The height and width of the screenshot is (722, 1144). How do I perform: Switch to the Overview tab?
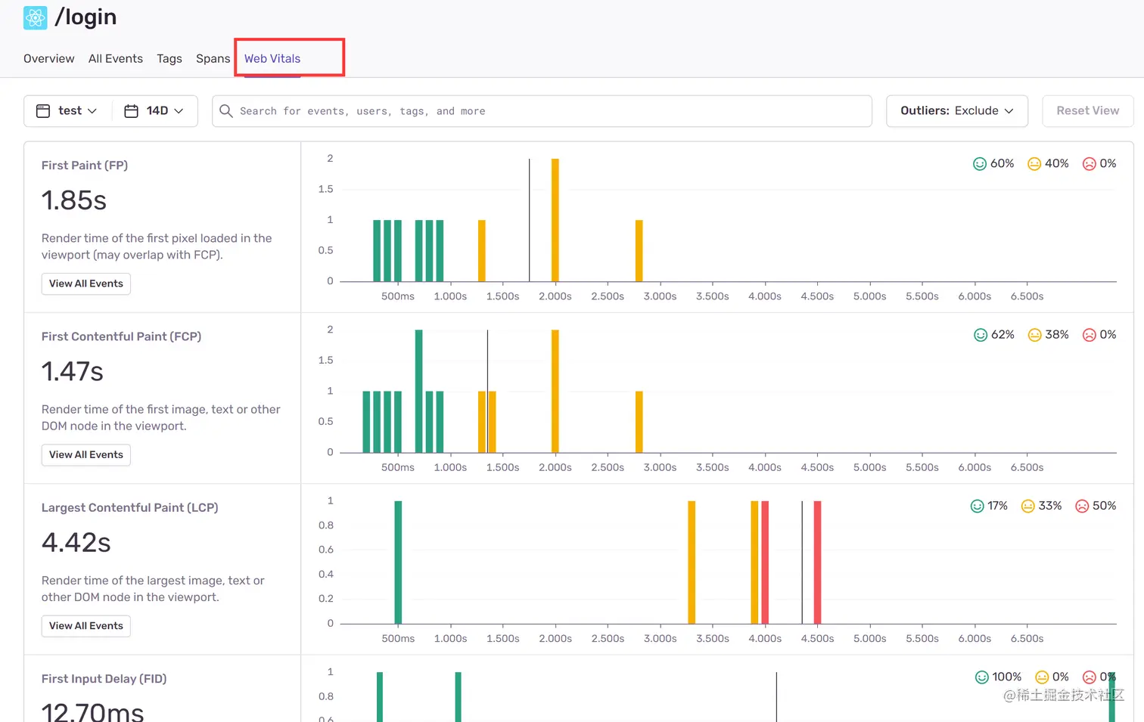[x=49, y=58]
